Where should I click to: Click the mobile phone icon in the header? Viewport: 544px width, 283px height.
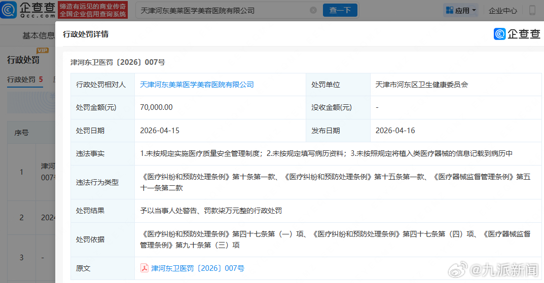pyautogui.click(x=532, y=10)
